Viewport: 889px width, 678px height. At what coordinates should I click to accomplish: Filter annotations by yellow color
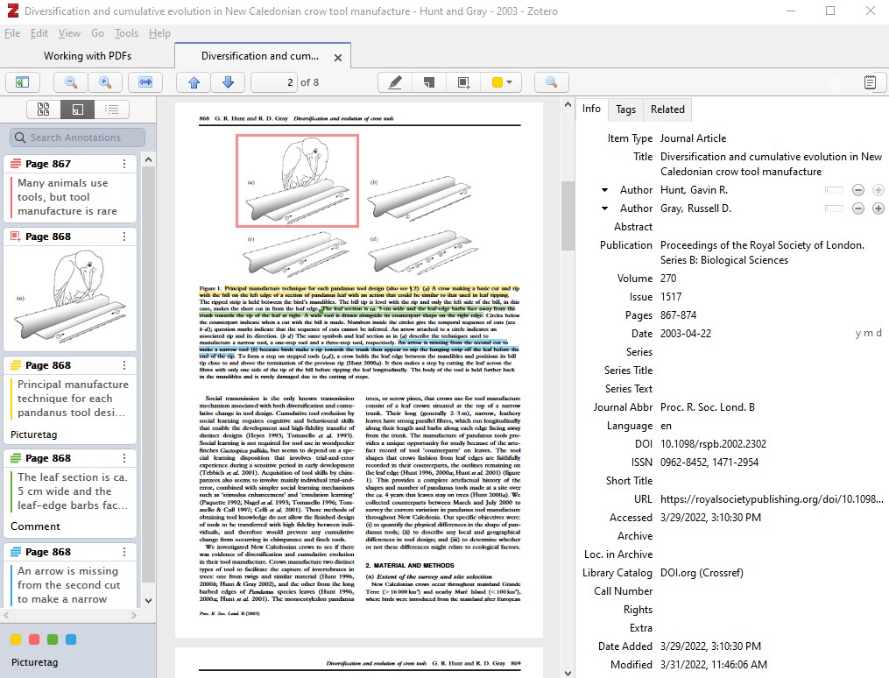(x=16, y=639)
